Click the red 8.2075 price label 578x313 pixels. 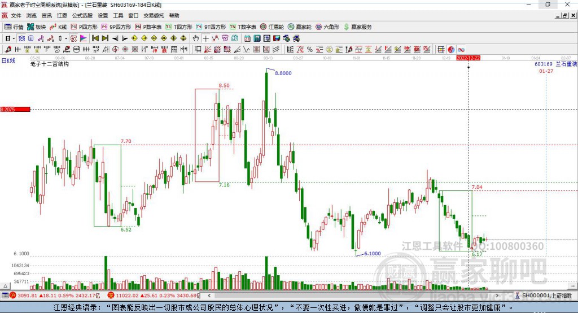(14, 109)
